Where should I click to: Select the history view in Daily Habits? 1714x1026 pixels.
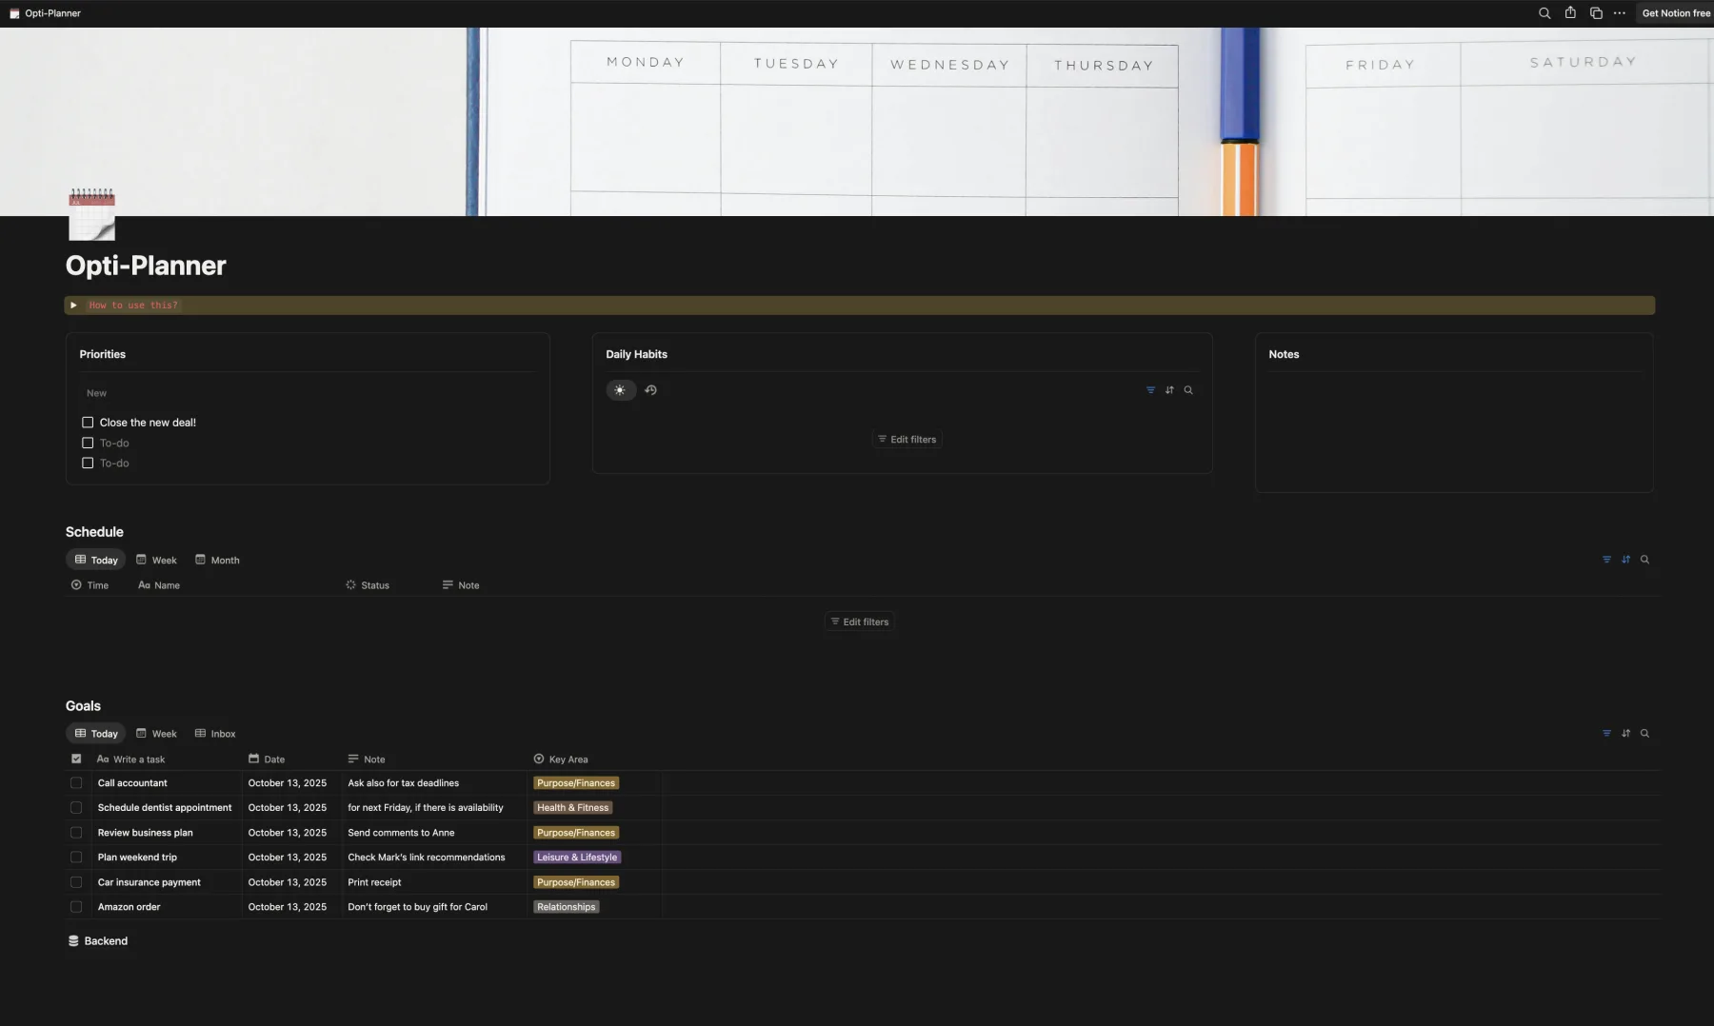tap(650, 390)
